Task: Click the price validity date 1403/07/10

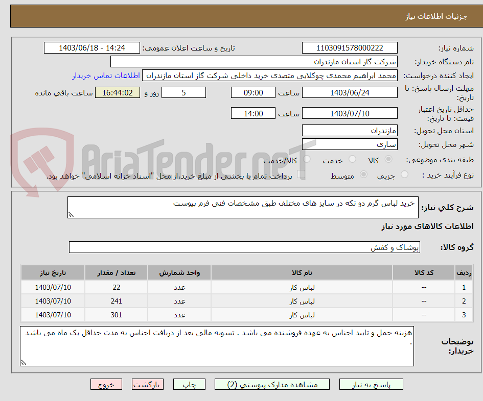Action: (x=350, y=113)
